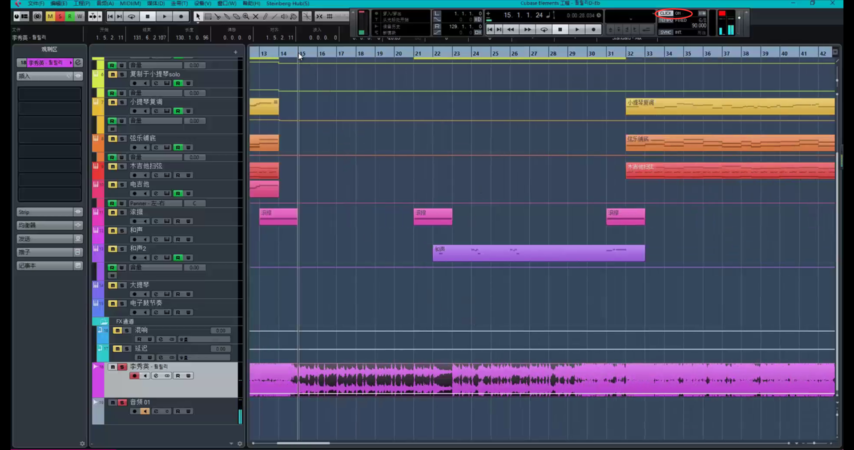
Task: Select the Mute X tool
Action: point(256,16)
